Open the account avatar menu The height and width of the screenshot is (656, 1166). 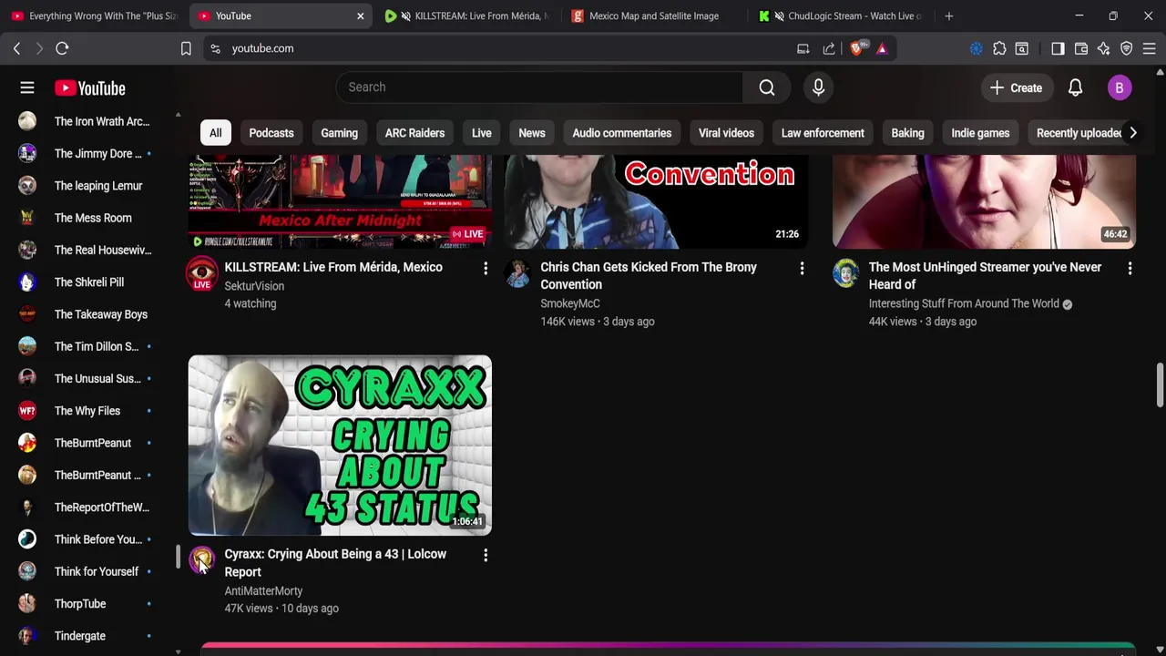[x=1120, y=87]
